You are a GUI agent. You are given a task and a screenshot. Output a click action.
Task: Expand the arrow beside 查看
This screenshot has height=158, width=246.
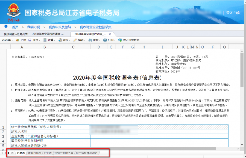(100, 40)
